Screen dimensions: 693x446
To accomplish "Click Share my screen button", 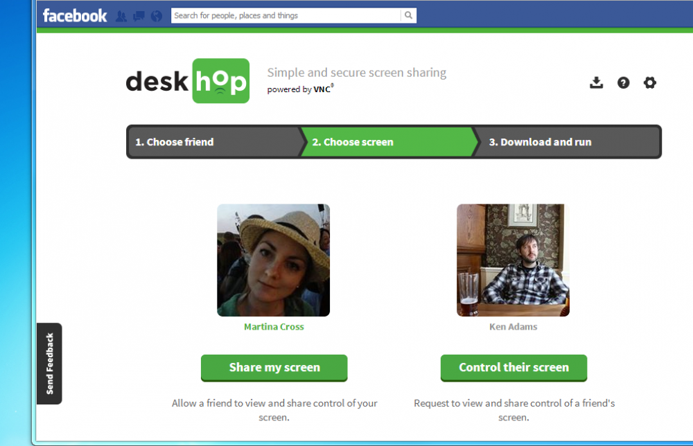I will point(274,368).
